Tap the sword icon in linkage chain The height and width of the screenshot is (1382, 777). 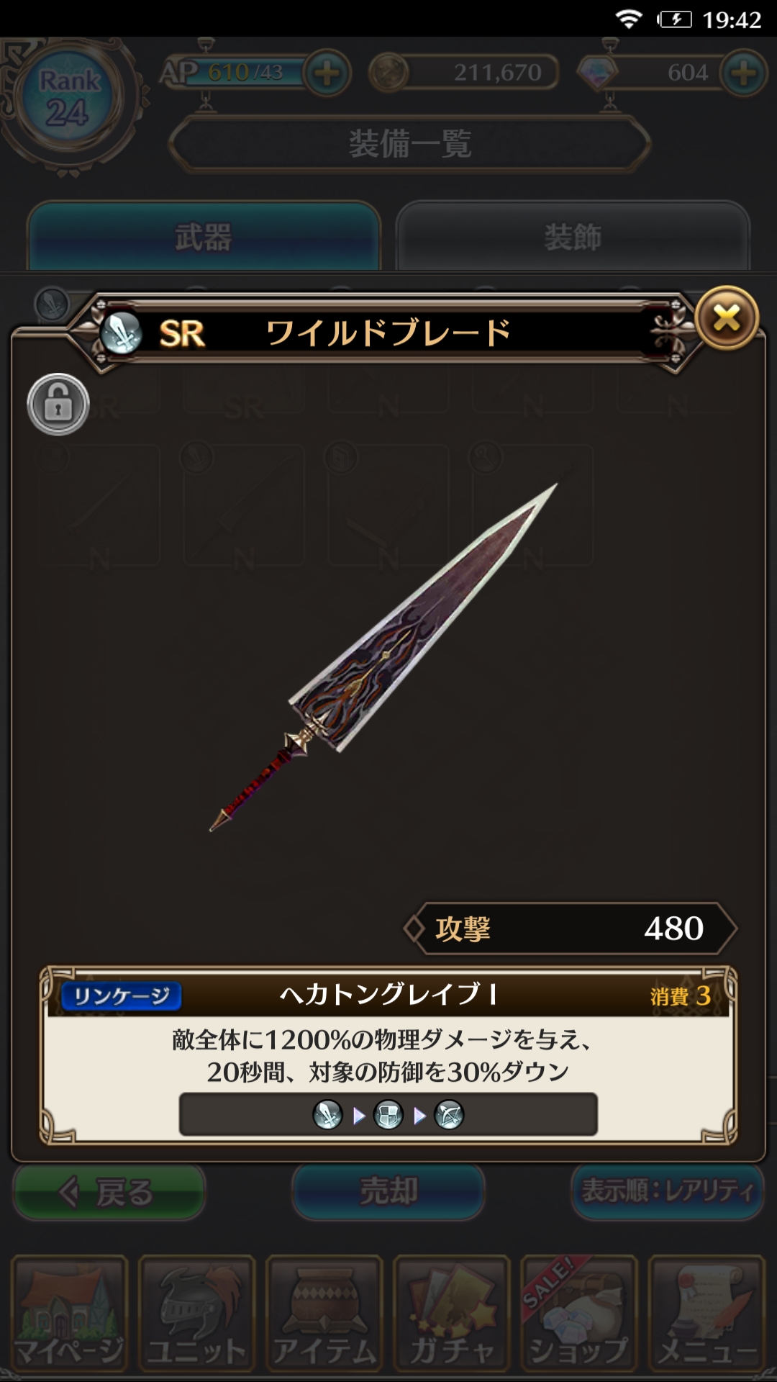327,1115
